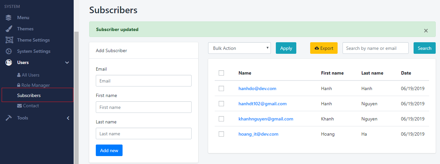Click the Role Manager lock icon
Screen dimensions: 440x164
[19, 85]
